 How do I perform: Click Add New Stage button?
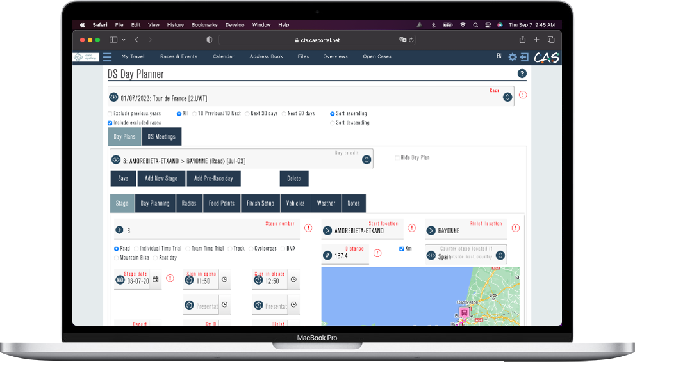(161, 178)
